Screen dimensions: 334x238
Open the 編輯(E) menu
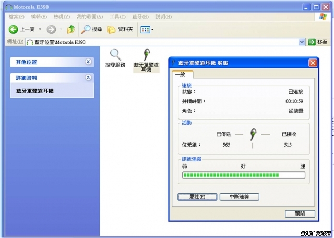coord(39,17)
